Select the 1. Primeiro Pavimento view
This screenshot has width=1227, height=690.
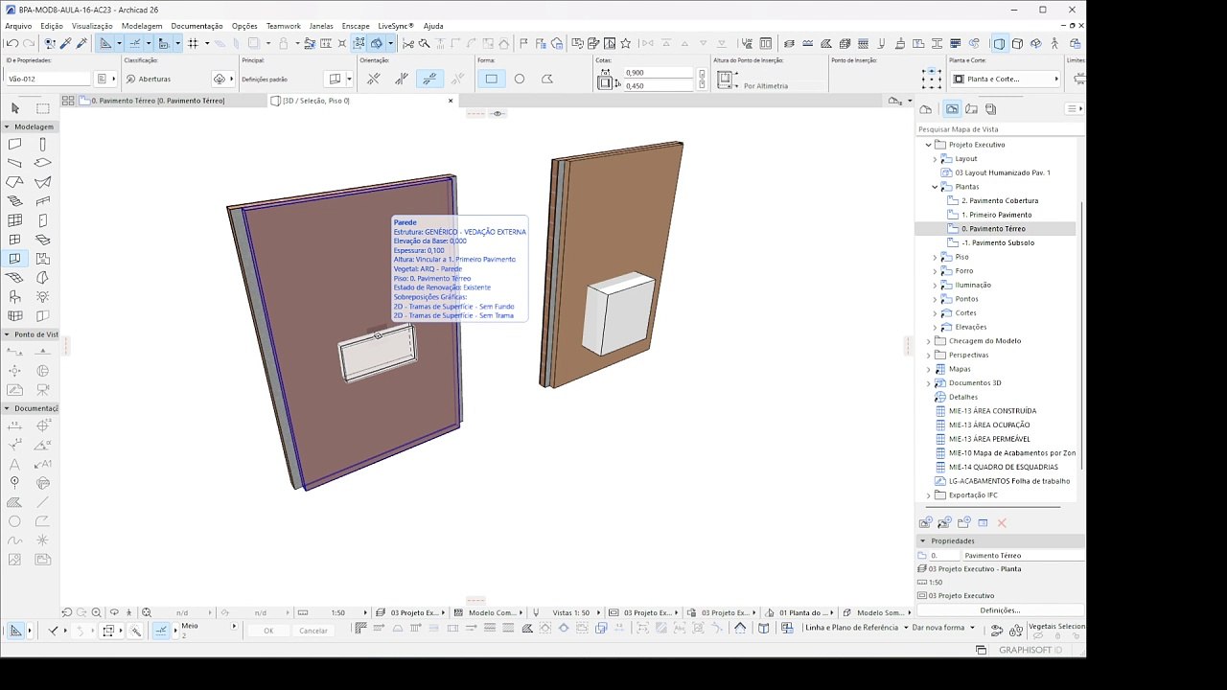pos(996,215)
